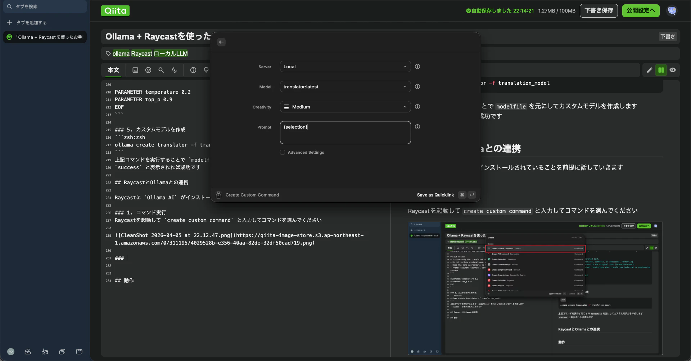Open the Server dropdown set to Local
Image resolution: width=691 pixels, height=361 pixels.
coord(345,66)
